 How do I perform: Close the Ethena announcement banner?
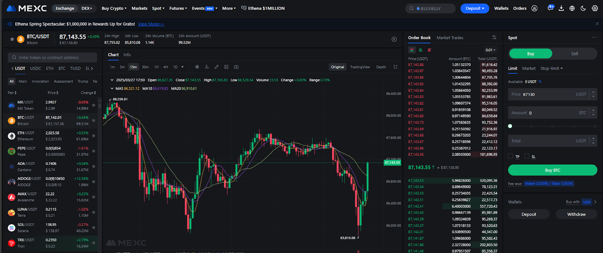pyautogui.click(x=597, y=24)
